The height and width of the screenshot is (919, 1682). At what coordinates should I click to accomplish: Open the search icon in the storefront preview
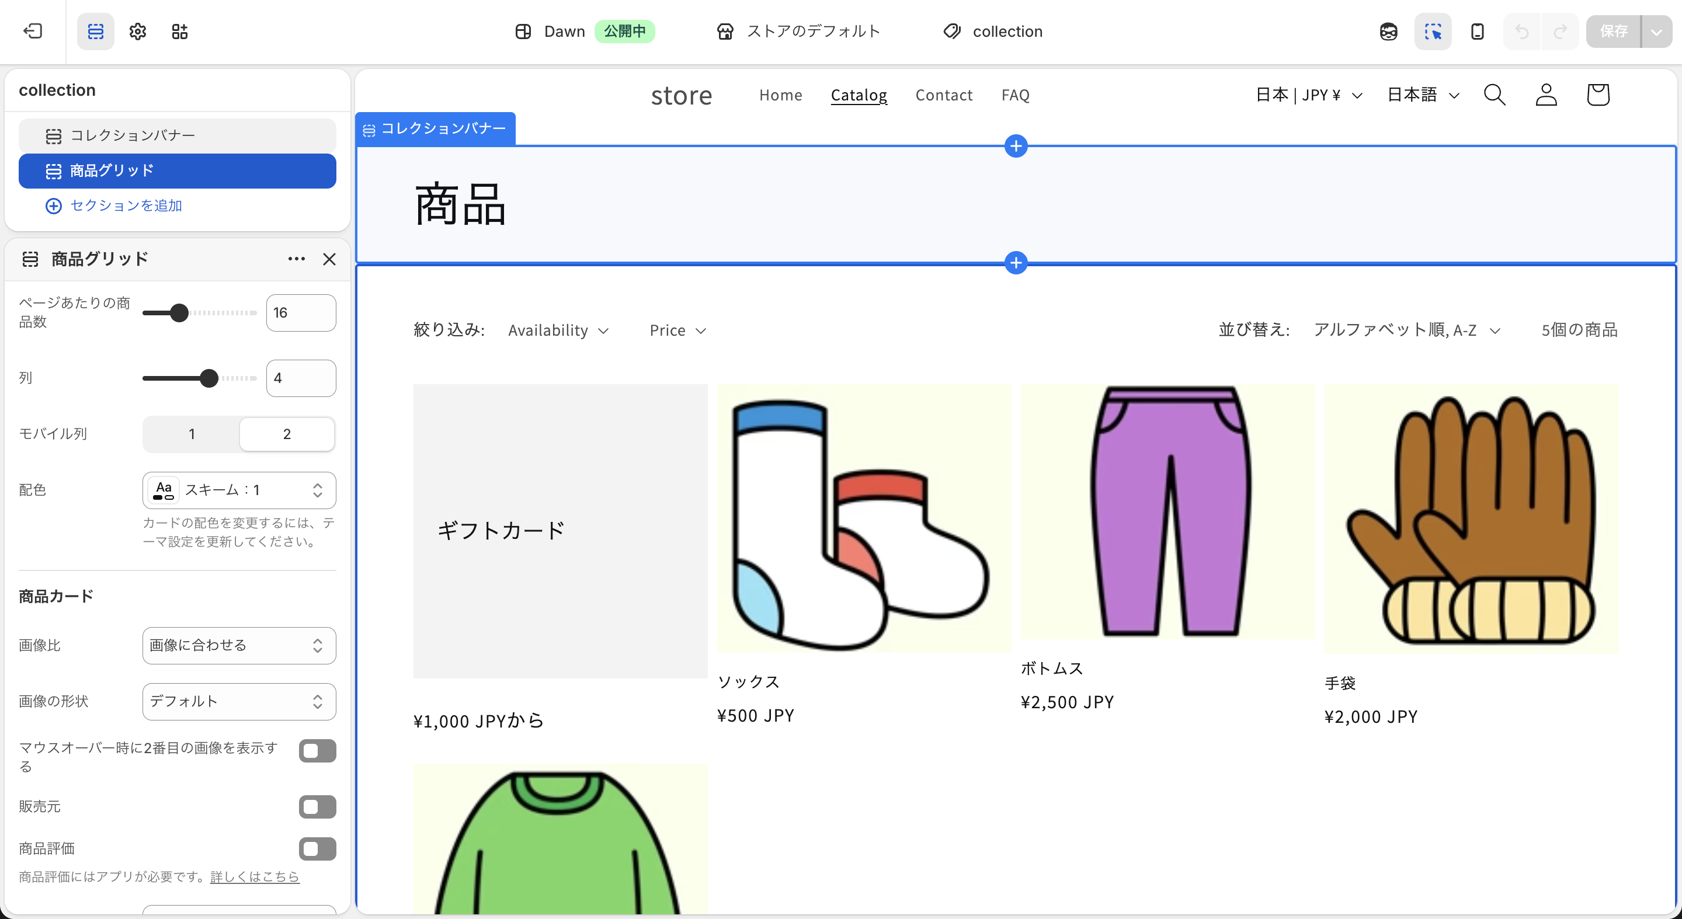1495,95
